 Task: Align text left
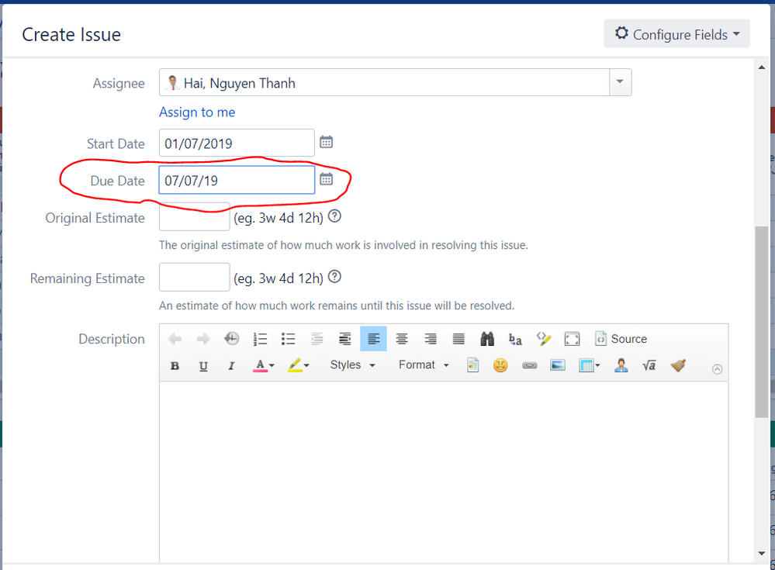tap(373, 339)
